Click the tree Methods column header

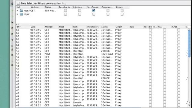click(37, 7)
